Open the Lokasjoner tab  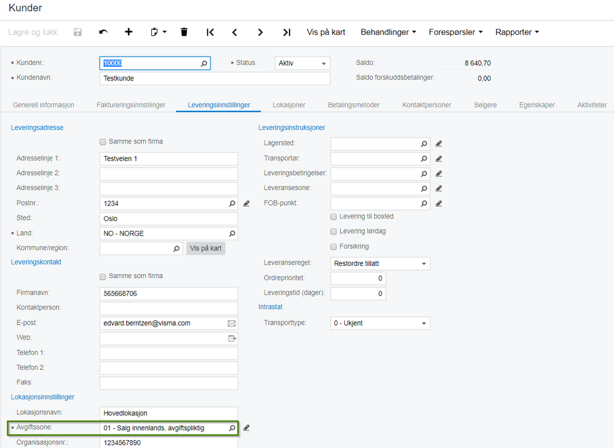(289, 105)
